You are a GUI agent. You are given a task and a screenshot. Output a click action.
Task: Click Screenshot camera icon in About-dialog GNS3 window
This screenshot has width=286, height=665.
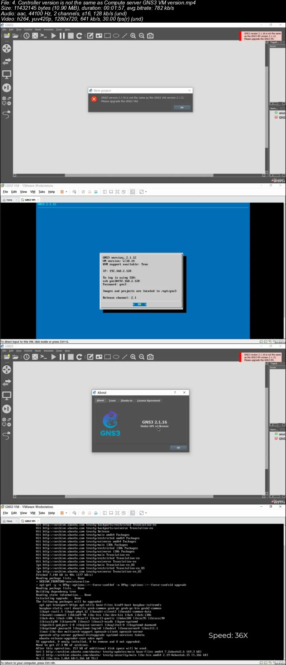(x=150, y=357)
